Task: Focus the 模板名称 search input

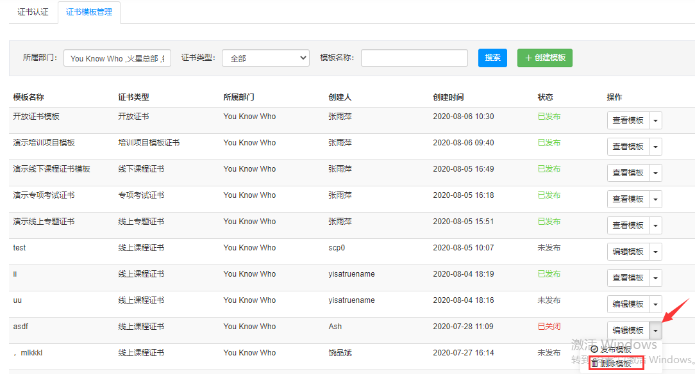Action: (x=414, y=58)
